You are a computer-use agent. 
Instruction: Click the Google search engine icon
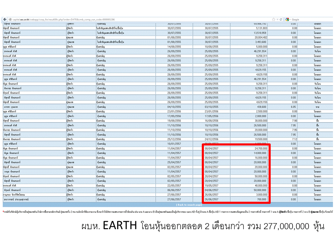(287, 19)
